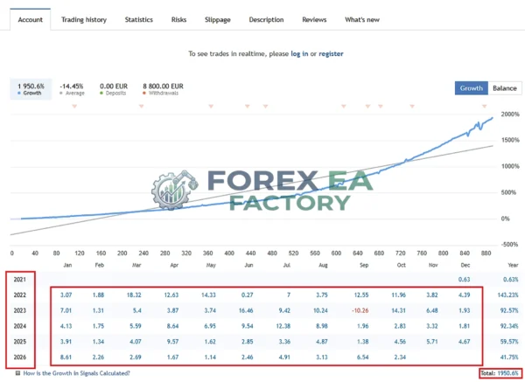Click the 12.55 September 2022 value

361,295
